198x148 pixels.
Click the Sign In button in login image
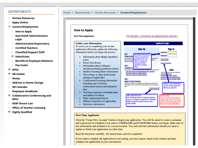point(163,59)
